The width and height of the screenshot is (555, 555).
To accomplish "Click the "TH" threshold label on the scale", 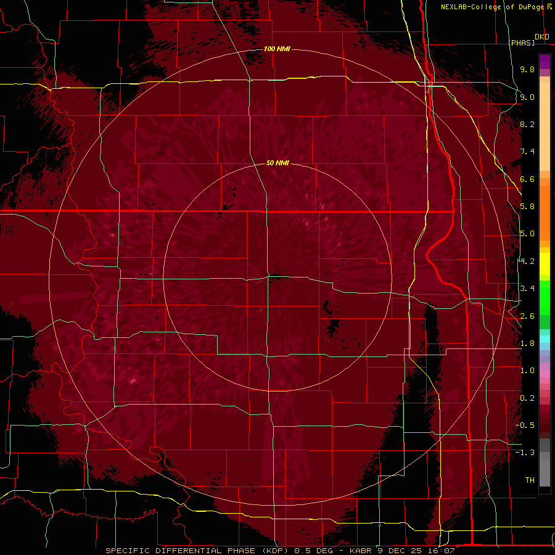I will pos(530,480).
